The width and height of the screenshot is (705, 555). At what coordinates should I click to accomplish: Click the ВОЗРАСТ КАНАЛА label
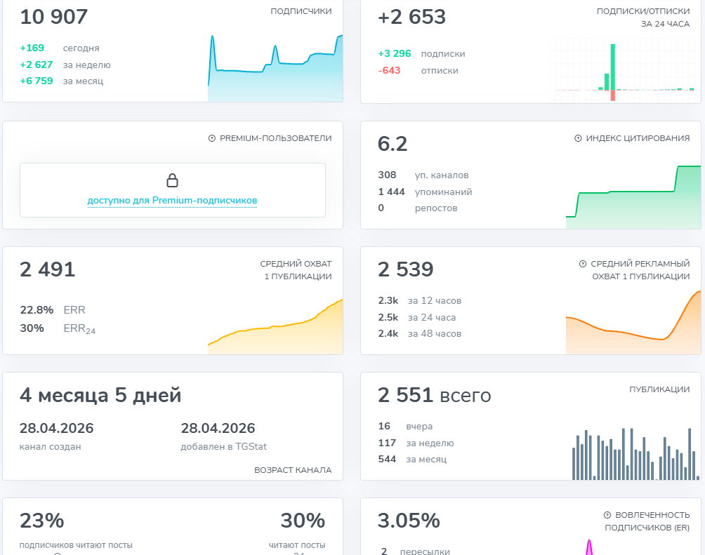click(293, 470)
